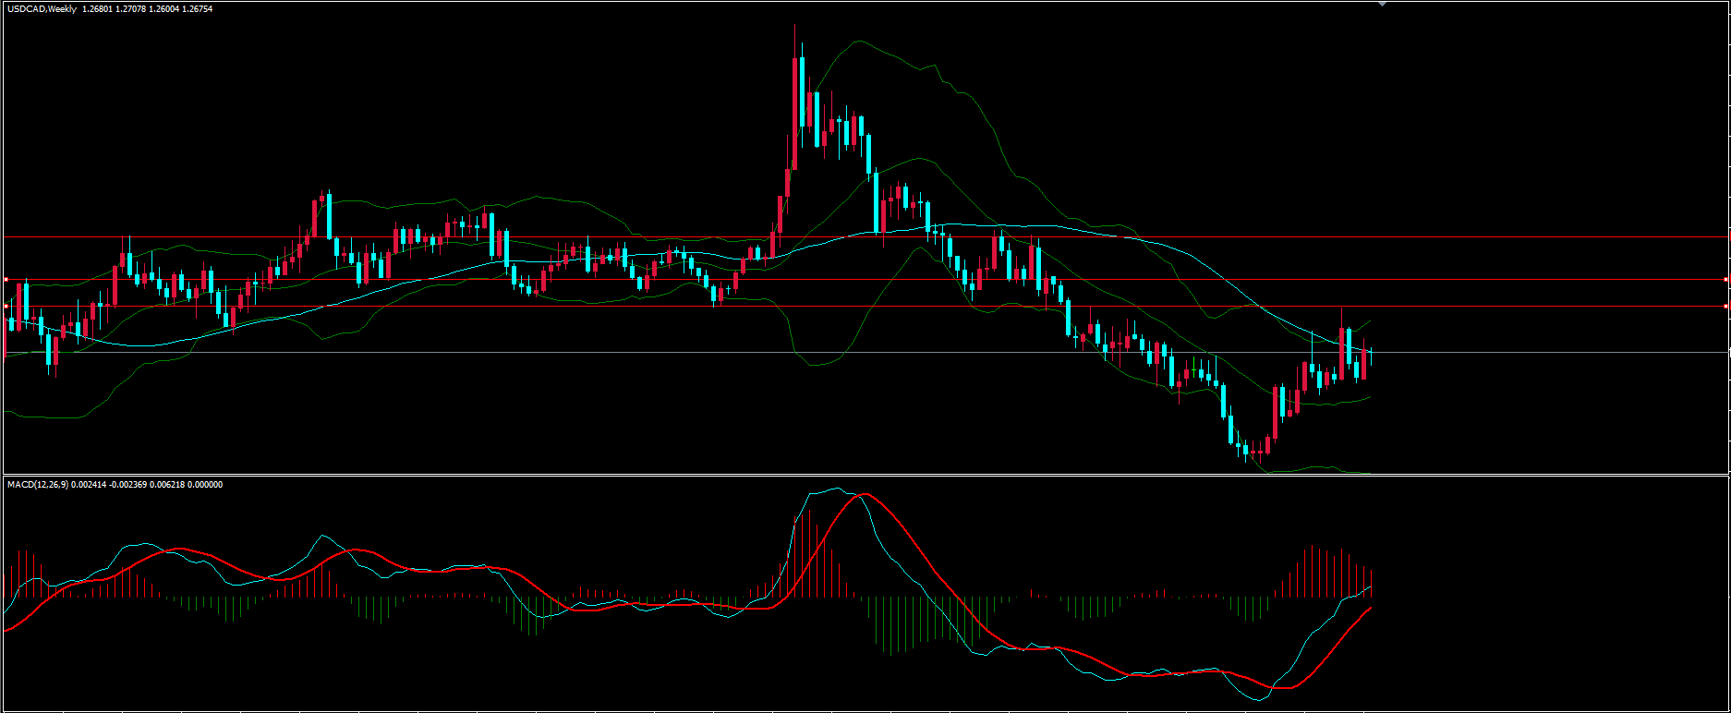Grab left handle of middle red line
This screenshot has width=1731, height=713.
click(x=6, y=279)
